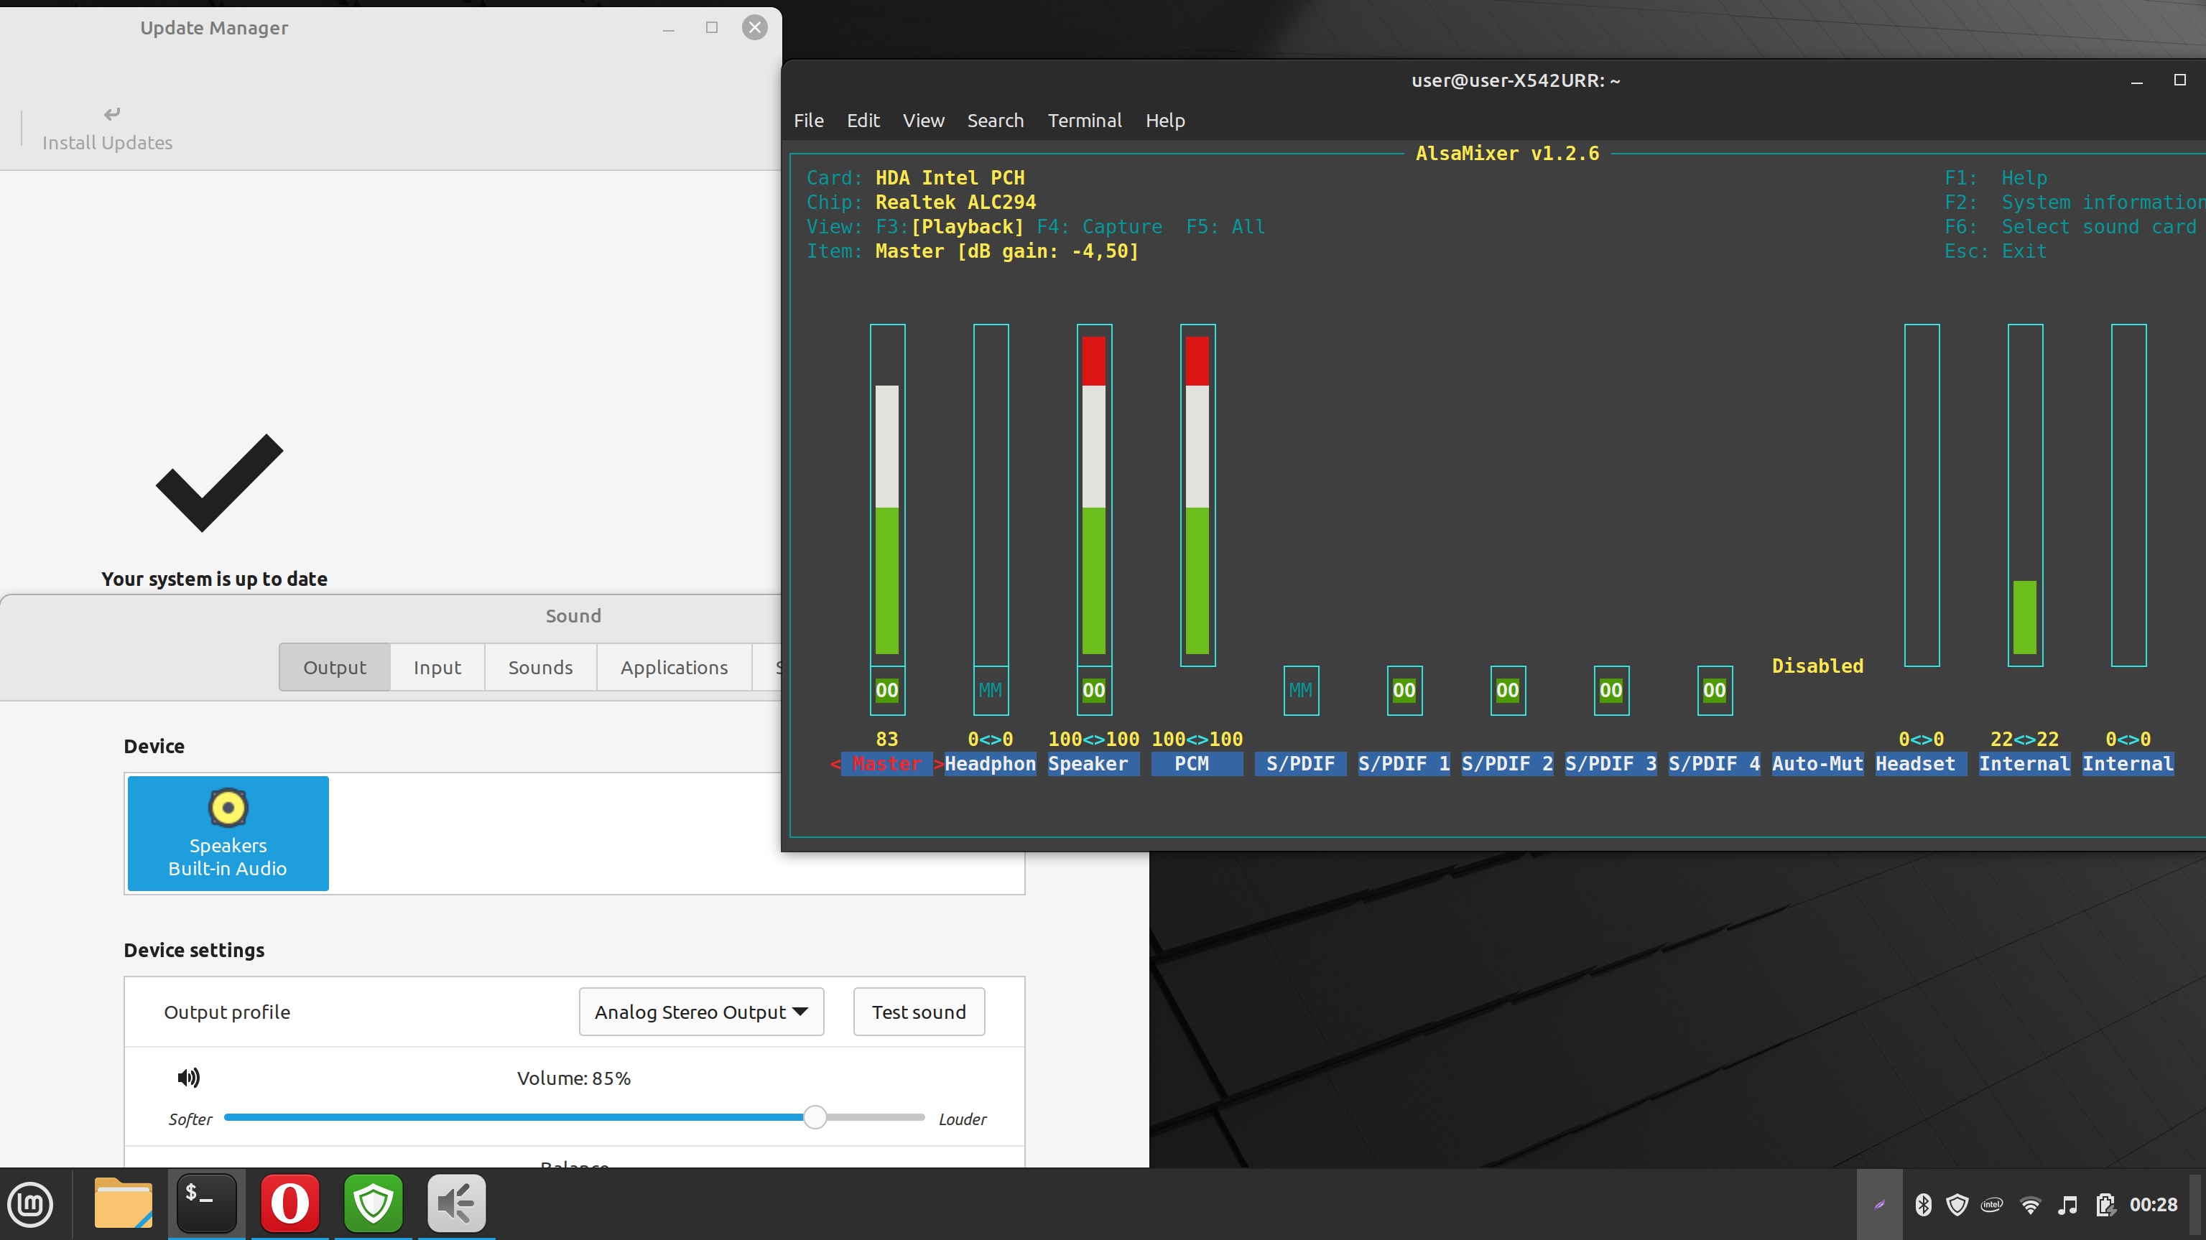Toggle mute box for S/PDIF channel
The image size is (2206, 1240).
1301,691
